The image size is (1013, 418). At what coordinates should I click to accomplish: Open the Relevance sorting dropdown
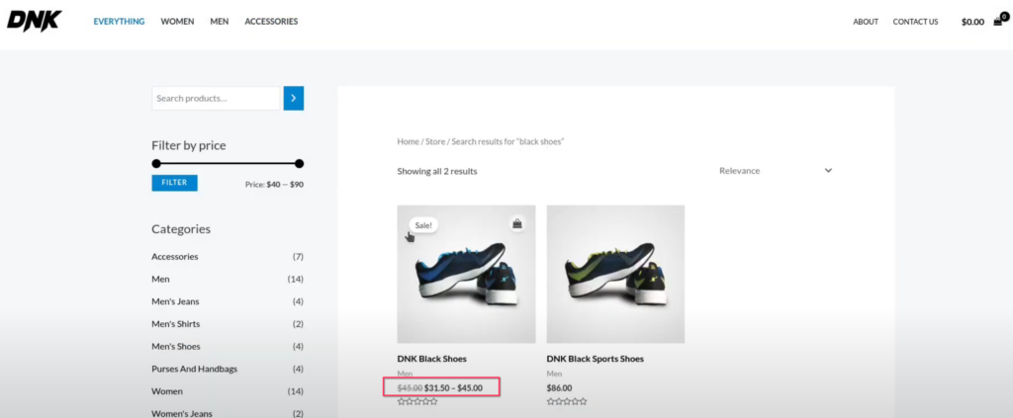pos(776,171)
